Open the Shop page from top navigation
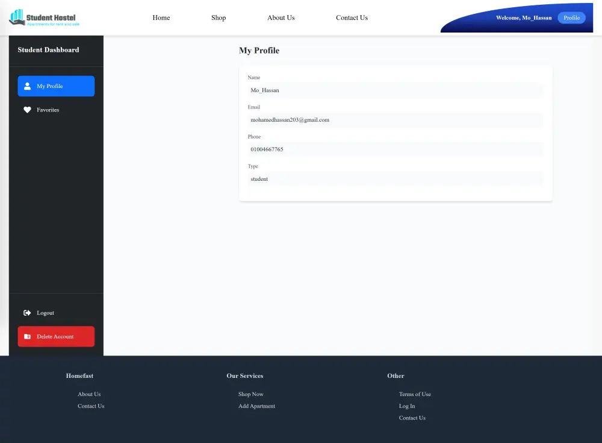Screen dimensions: 602x443 coord(219,17)
